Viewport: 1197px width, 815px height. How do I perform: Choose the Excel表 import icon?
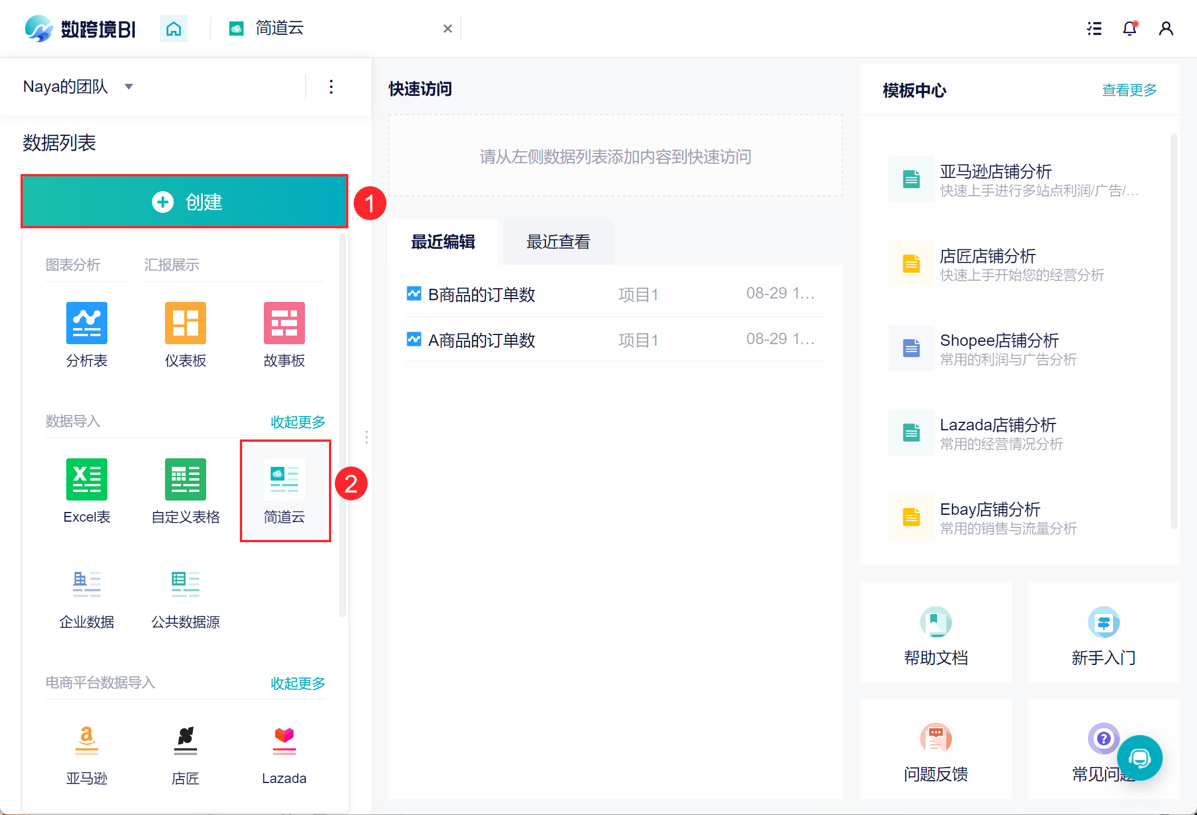click(87, 479)
